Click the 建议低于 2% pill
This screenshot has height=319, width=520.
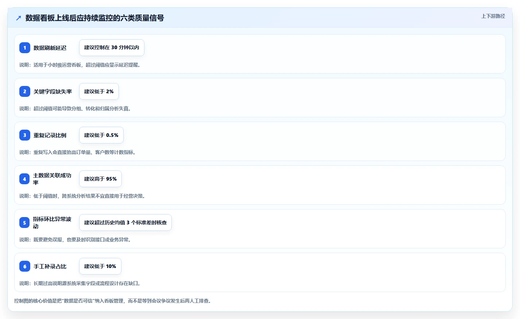coord(99,91)
